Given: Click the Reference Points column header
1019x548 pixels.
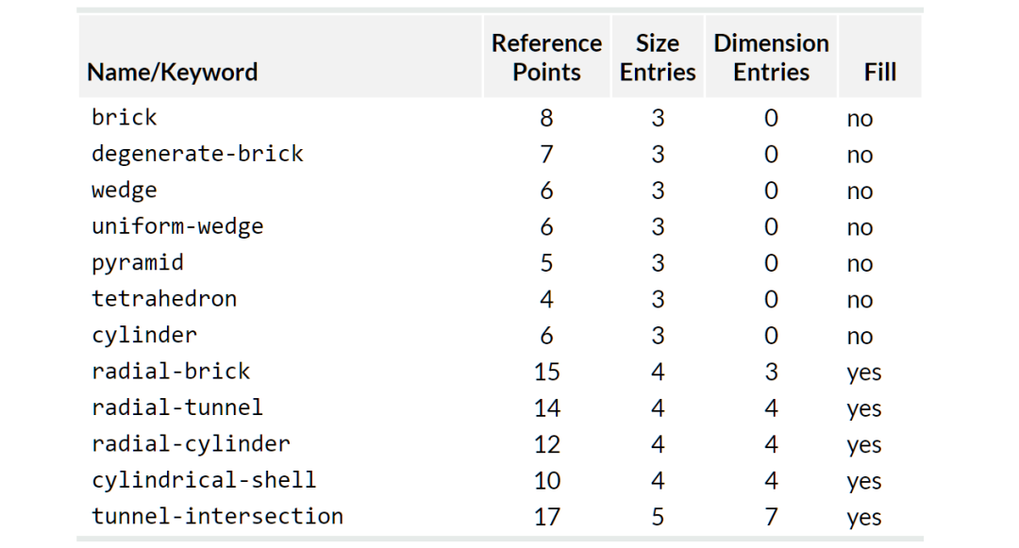Looking at the screenshot, I should click(x=546, y=58).
